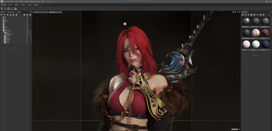The width and height of the screenshot is (272, 131).
Task: Select the Body material swatch
Action: pos(256,33)
